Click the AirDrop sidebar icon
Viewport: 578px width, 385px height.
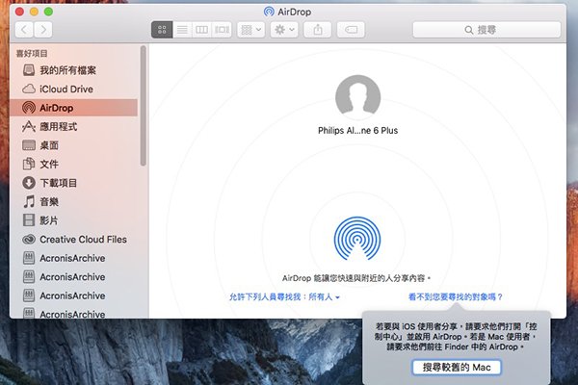[x=29, y=108]
